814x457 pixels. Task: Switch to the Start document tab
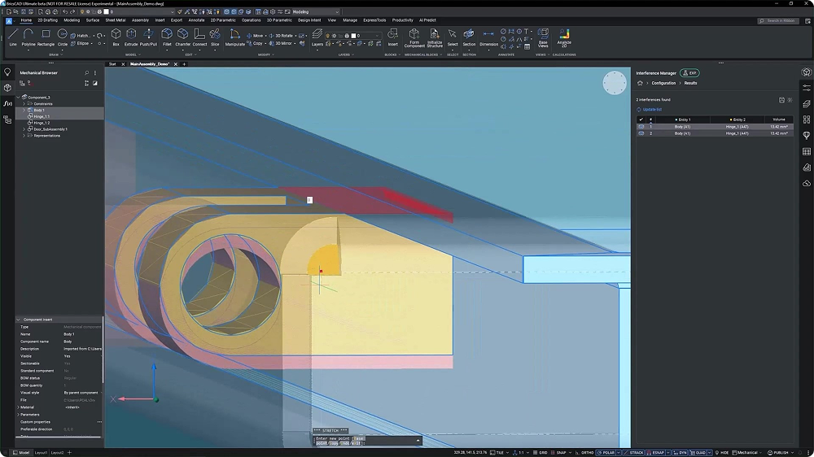click(112, 63)
